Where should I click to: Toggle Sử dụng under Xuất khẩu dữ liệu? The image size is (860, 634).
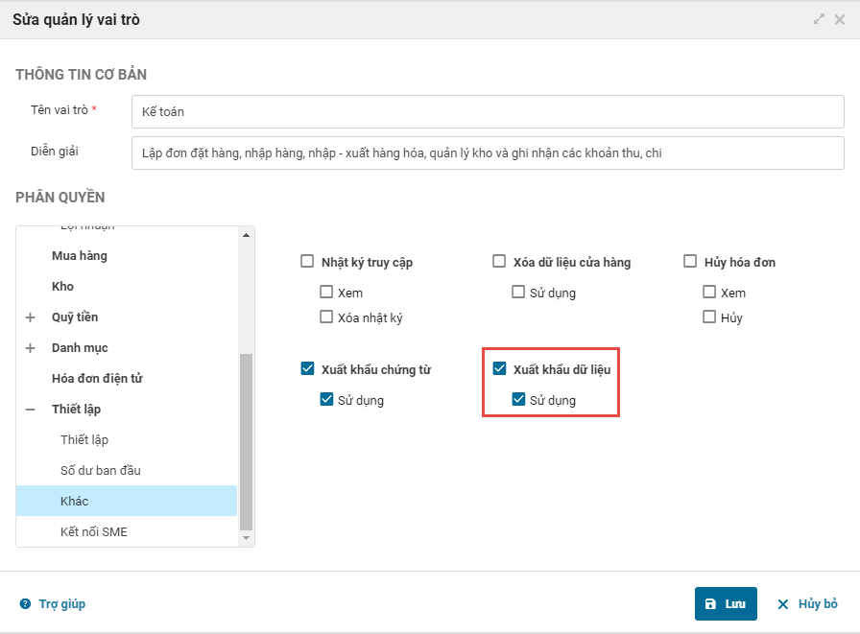point(518,400)
